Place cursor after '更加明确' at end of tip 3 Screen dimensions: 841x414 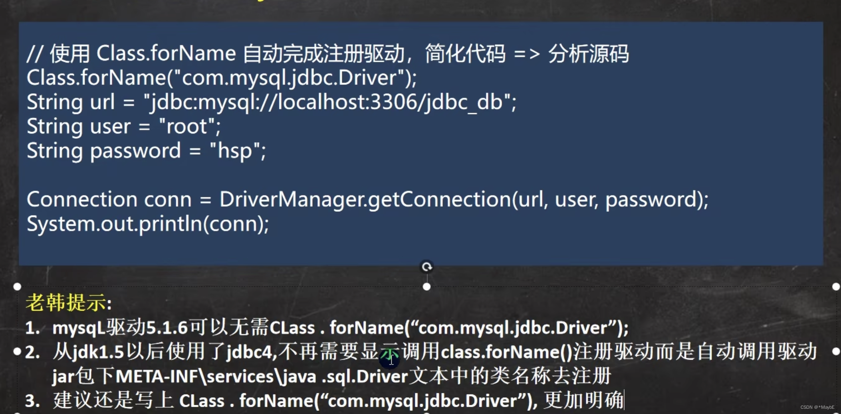[x=623, y=400]
